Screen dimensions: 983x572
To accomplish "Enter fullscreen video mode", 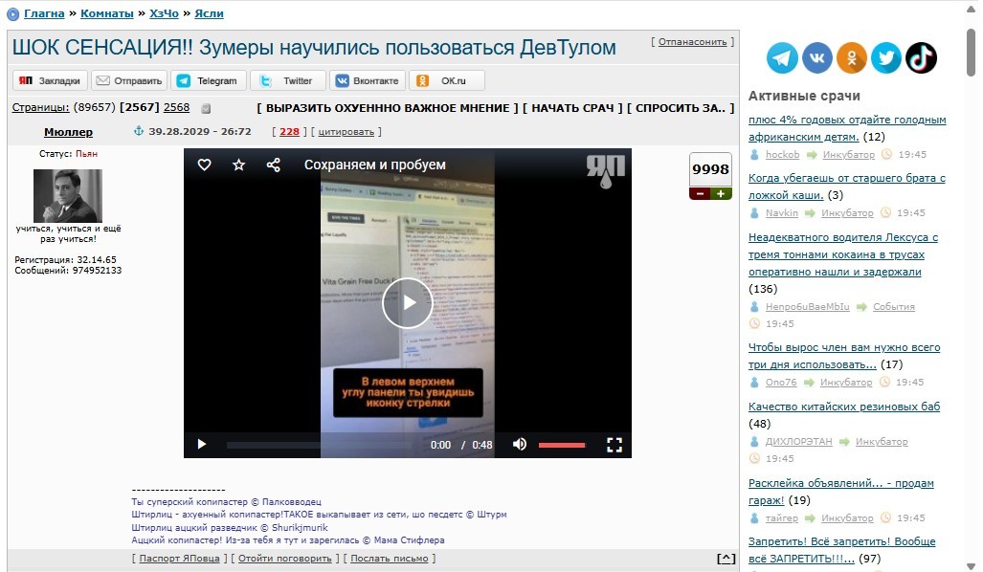I will (614, 445).
